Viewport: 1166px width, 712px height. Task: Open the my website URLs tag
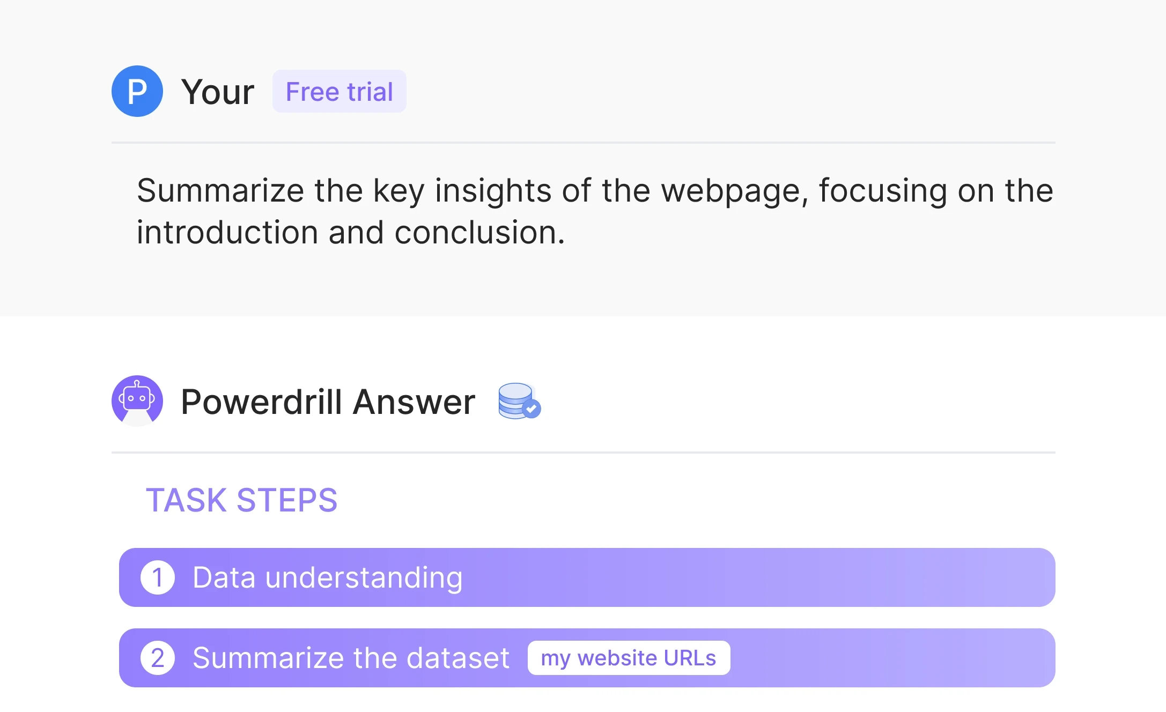pos(629,658)
